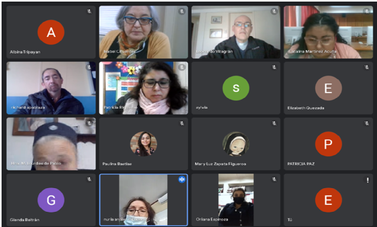Viewport: 377px width, 227px height.
Task: Click the blue speaking indicator icon on the highlighted tile
Action: point(182,180)
